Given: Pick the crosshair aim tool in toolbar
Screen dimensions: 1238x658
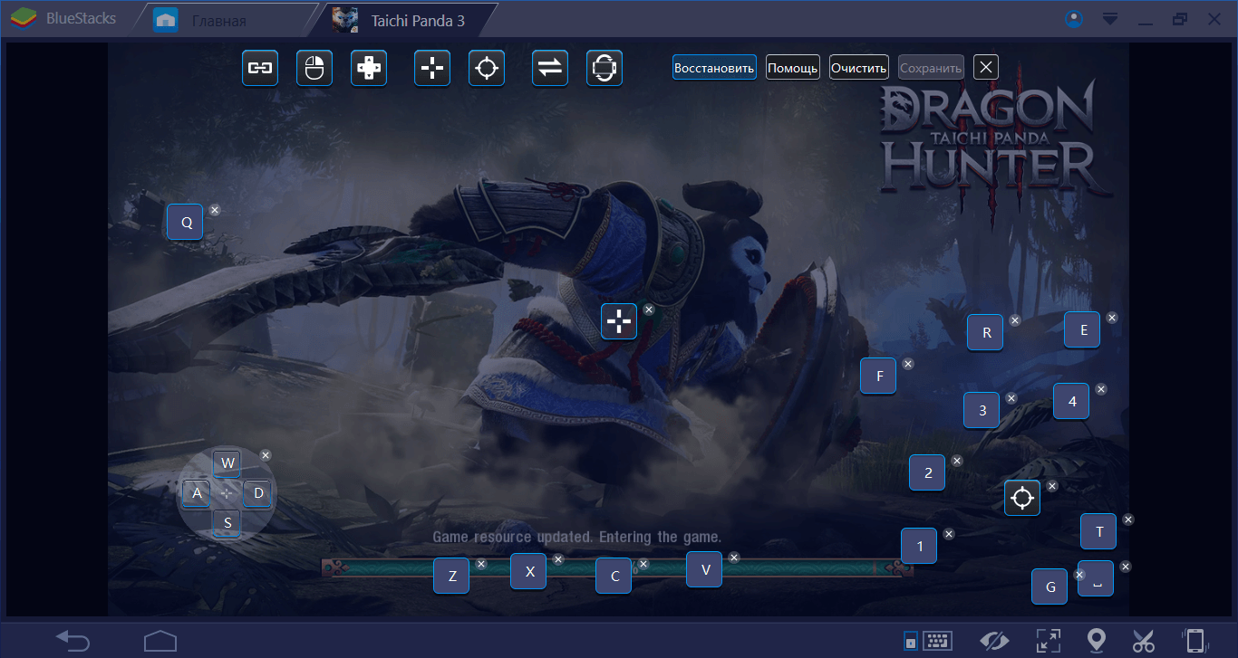Looking at the screenshot, I should tap(487, 68).
